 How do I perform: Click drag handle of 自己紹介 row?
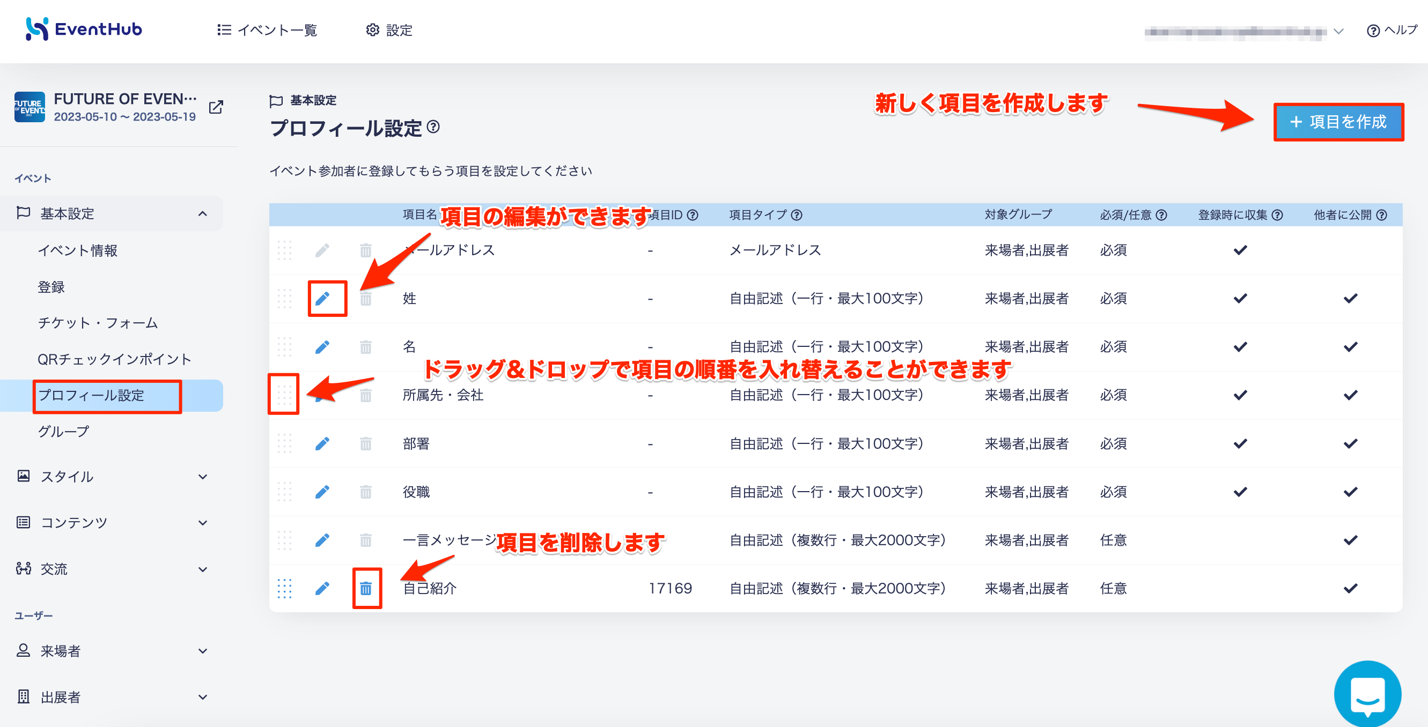[284, 588]
